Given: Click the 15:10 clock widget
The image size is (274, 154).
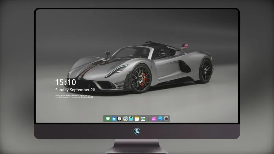Looking at the screenshot, I should 65,82.
